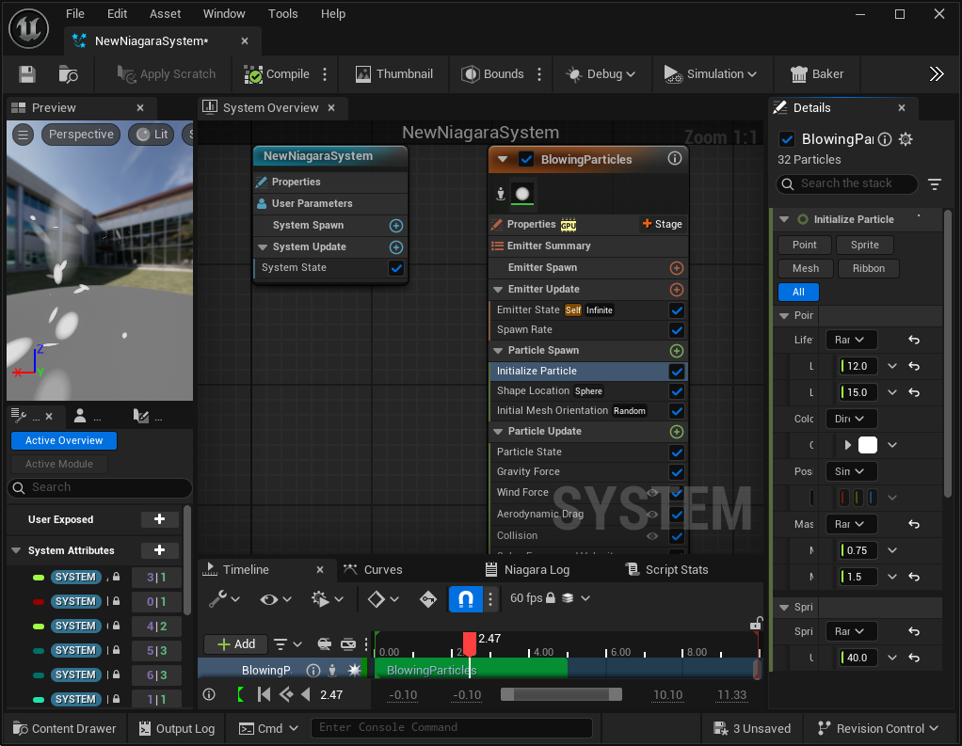Viewport: 962px width, 746px height.
Task: Open the viewport hamburger menu in Preview
Action: click(x=24, y=135)
